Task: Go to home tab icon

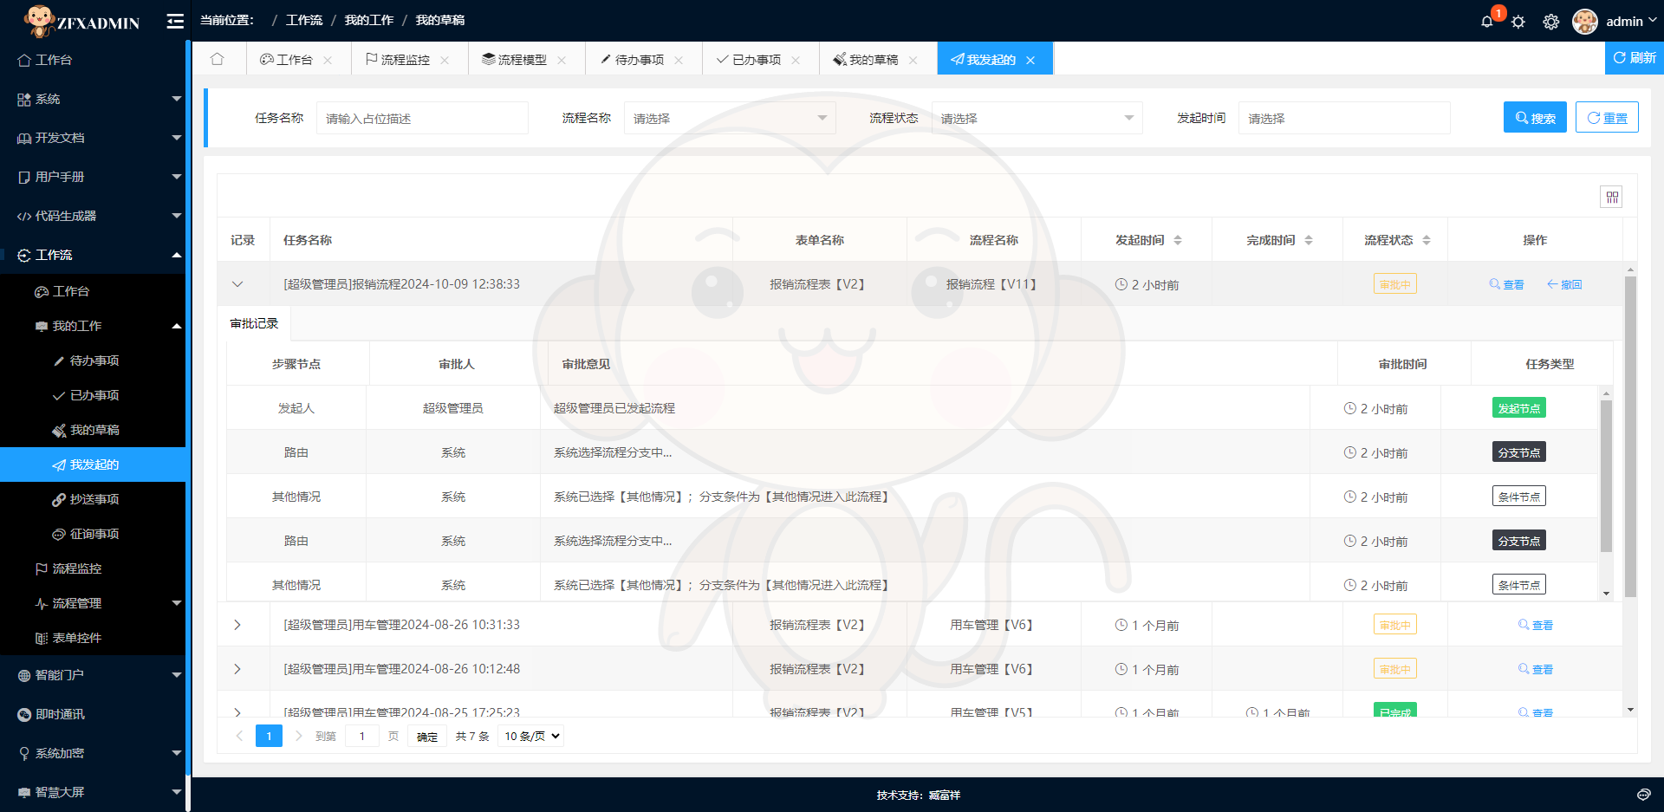Action: pos(218,59)
